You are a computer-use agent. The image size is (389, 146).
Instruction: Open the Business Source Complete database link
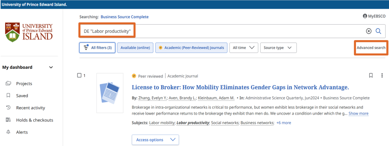coord(125,17)
